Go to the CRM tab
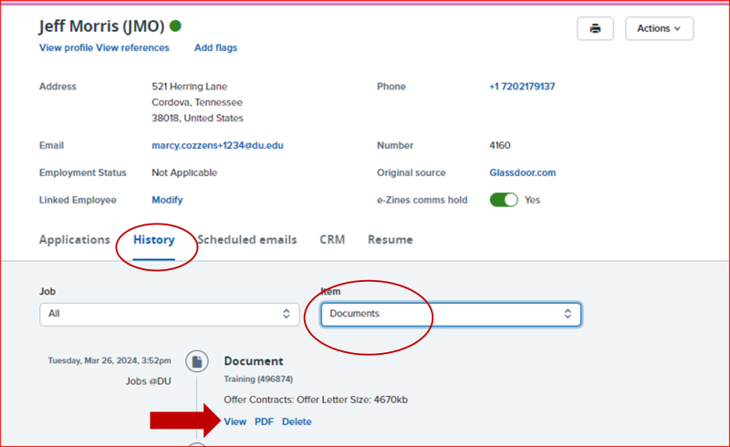 [x=332, y=240]
